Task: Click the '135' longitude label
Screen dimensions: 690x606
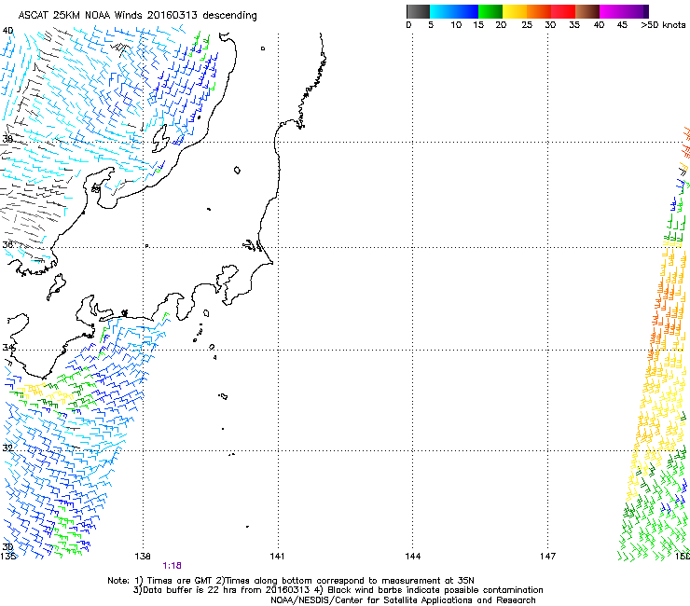Action: tap(7, 557)
